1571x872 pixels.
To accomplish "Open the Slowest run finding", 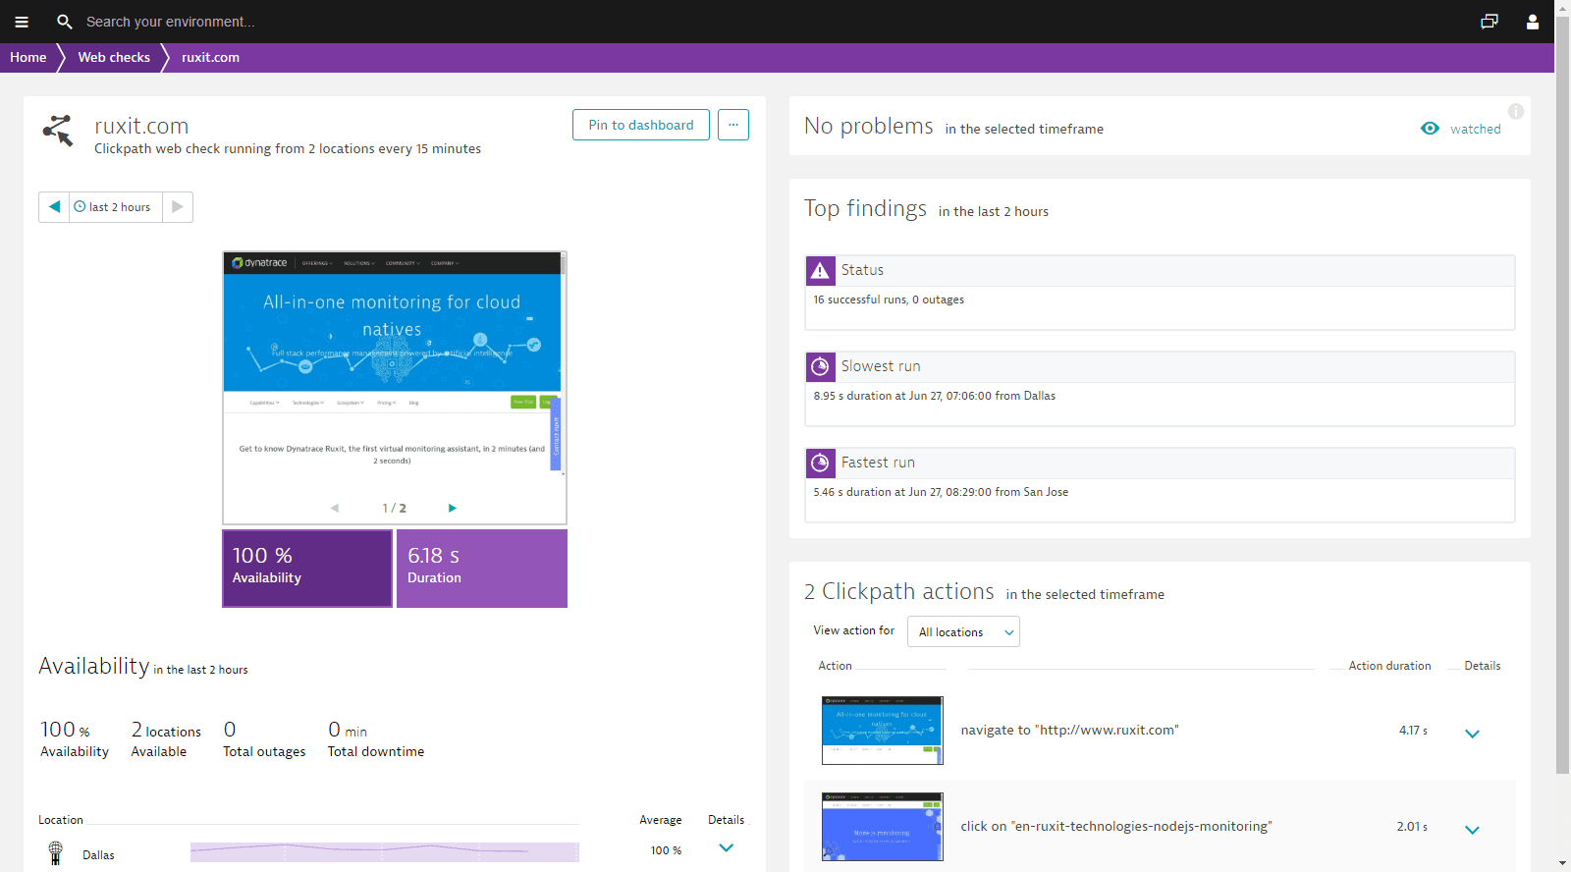I will pos(1160,389).
